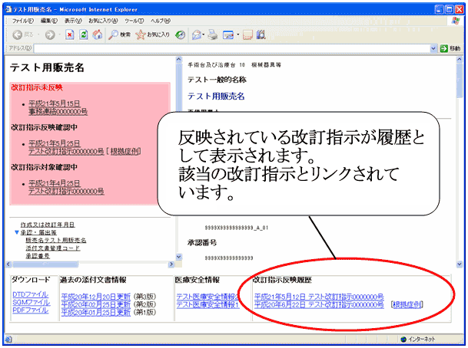Click left pane scroll-down arrow

(178, 257)
